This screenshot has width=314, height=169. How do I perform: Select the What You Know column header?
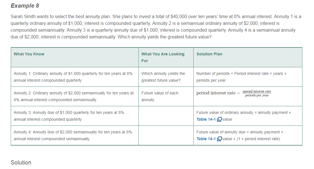pos(29,54)
